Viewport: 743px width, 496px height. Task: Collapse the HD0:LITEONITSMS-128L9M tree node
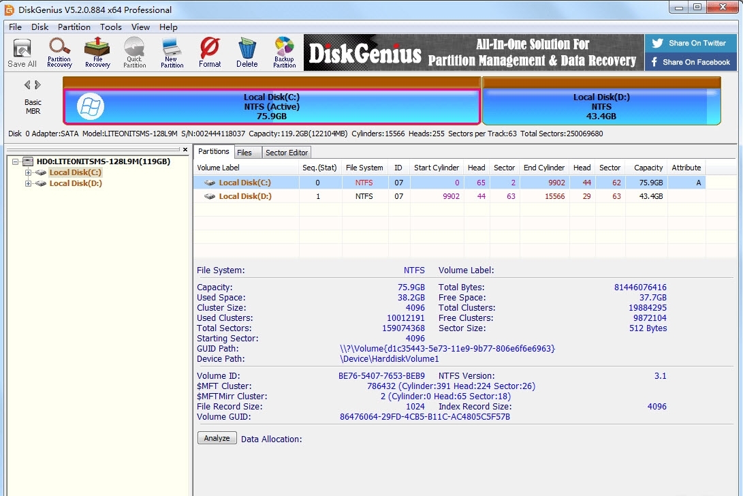15,161
